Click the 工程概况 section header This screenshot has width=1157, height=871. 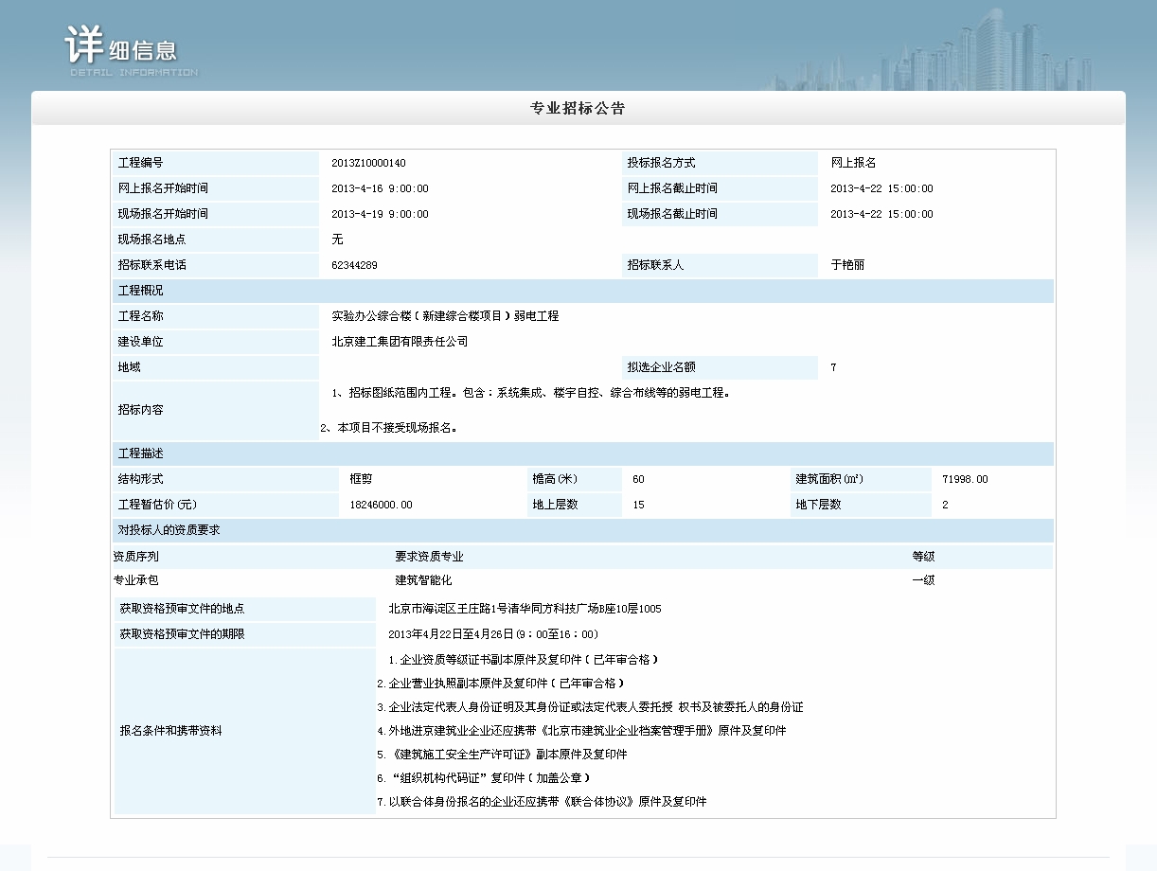click(140, 291)
